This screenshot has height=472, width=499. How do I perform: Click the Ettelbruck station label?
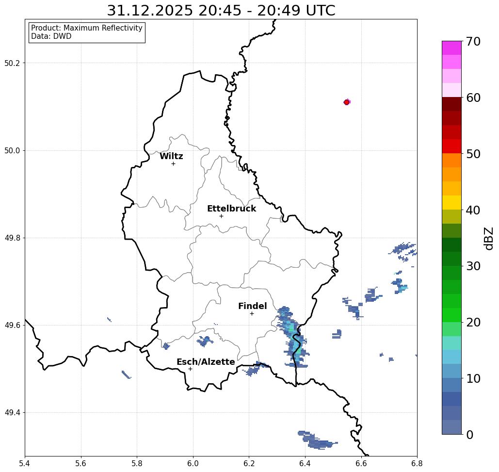point(231,209)
